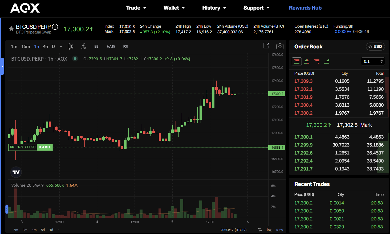This screenshot has height=234, width=390.
Task: Take a chart snapshot with camera icon
Action: [280, 46]
